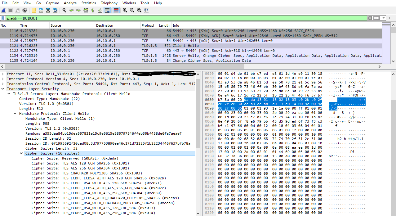Viewport: 396px width, 216px height.
Task: Zoom in on the packet list
Action: pos(124,10)
